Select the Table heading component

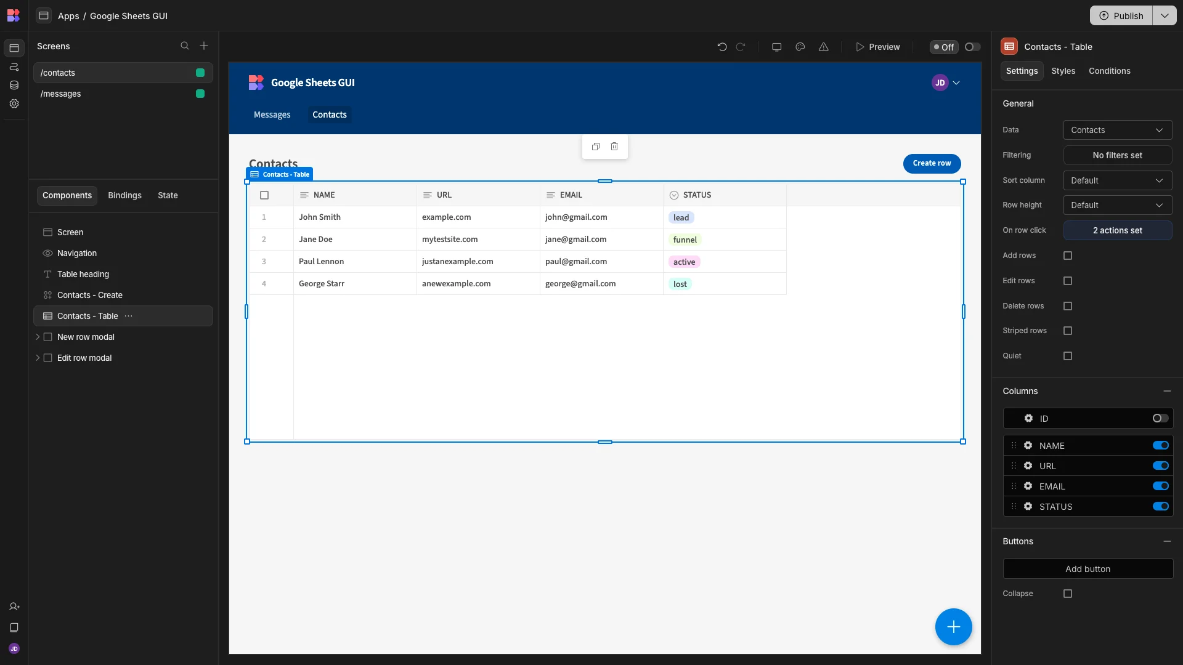[x=123, y=274]
